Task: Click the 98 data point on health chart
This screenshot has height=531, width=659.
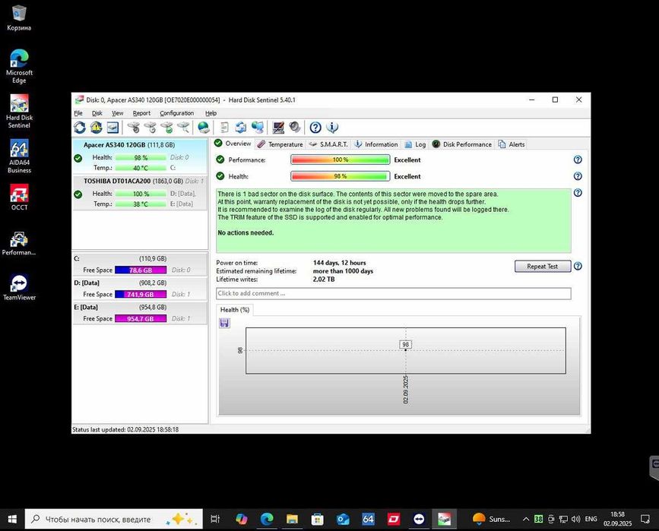Action: coord(406,350)
